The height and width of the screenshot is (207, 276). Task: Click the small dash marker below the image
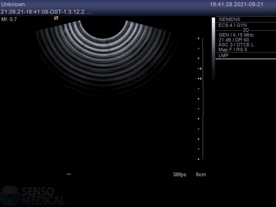(69, 174)
